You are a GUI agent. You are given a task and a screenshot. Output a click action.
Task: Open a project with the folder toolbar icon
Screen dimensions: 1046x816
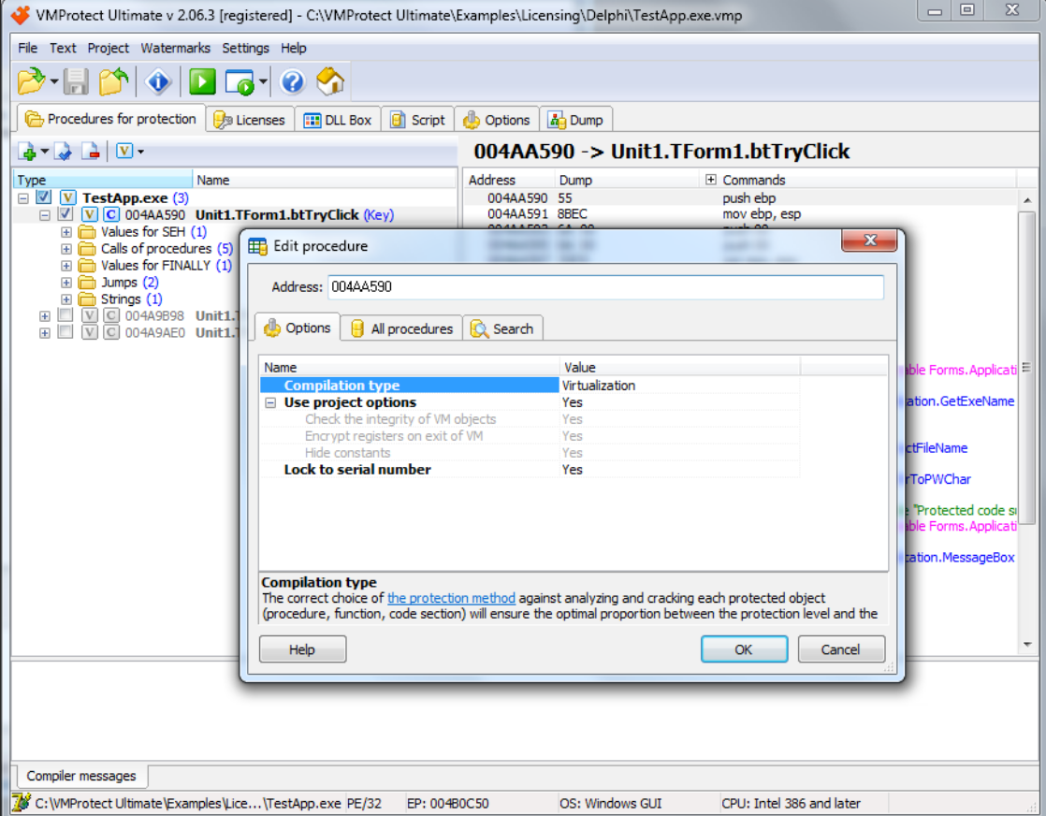(x=31, y=81)
